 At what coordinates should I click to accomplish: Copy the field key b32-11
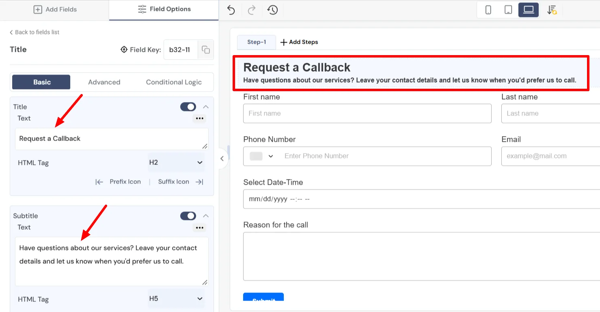(x=206, y=50)
